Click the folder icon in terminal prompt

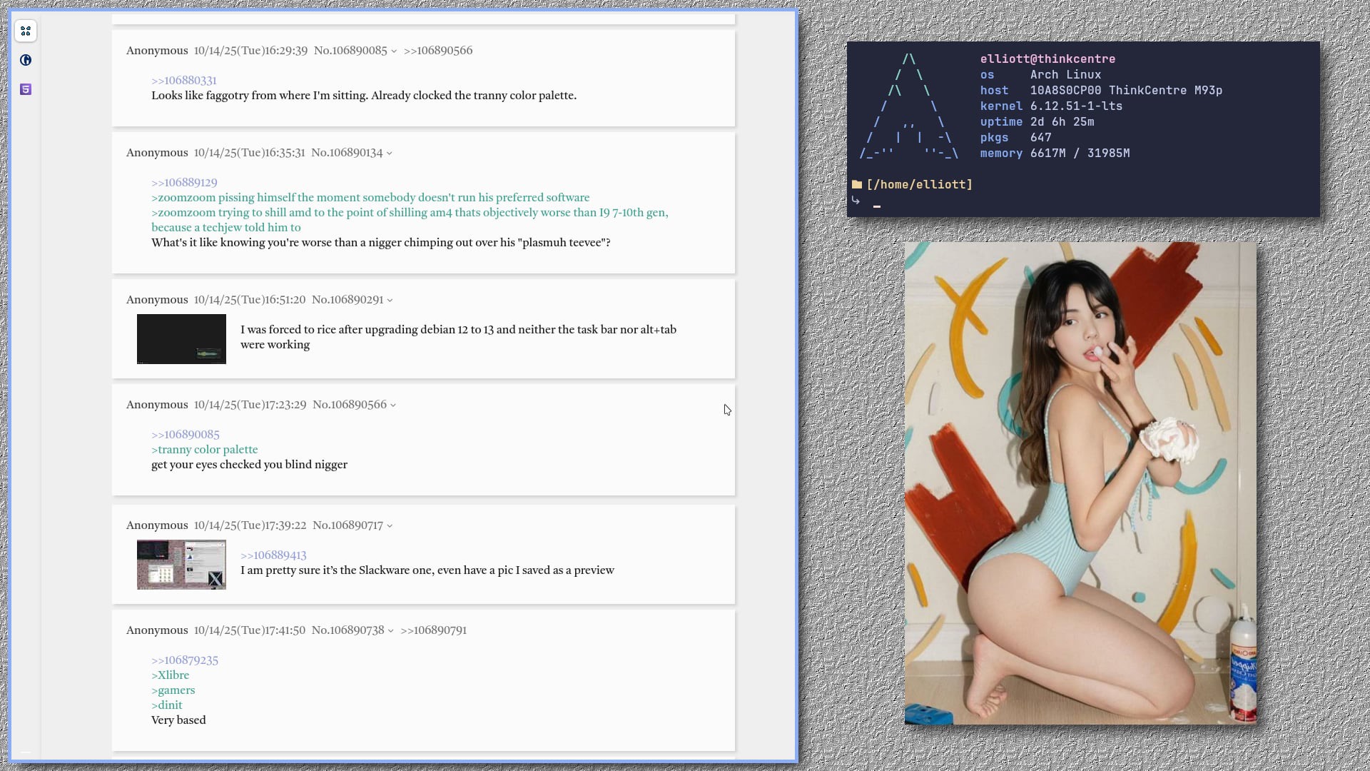[x=856, y=184]
